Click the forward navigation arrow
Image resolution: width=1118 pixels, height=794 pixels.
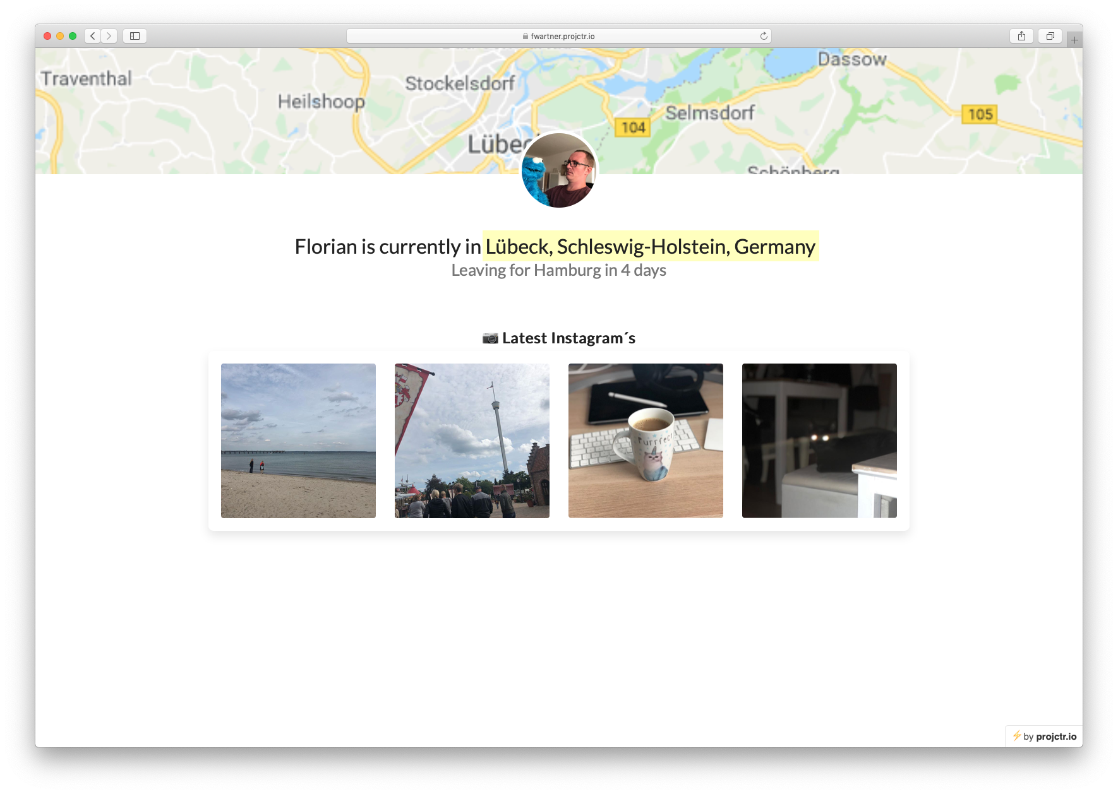[109, 36]
